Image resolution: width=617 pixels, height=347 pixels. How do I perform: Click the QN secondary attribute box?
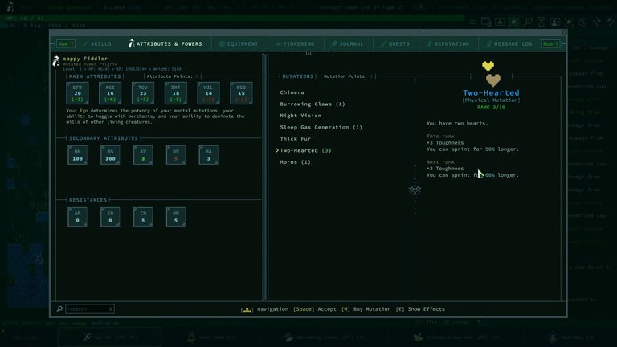tap(78, 155)
